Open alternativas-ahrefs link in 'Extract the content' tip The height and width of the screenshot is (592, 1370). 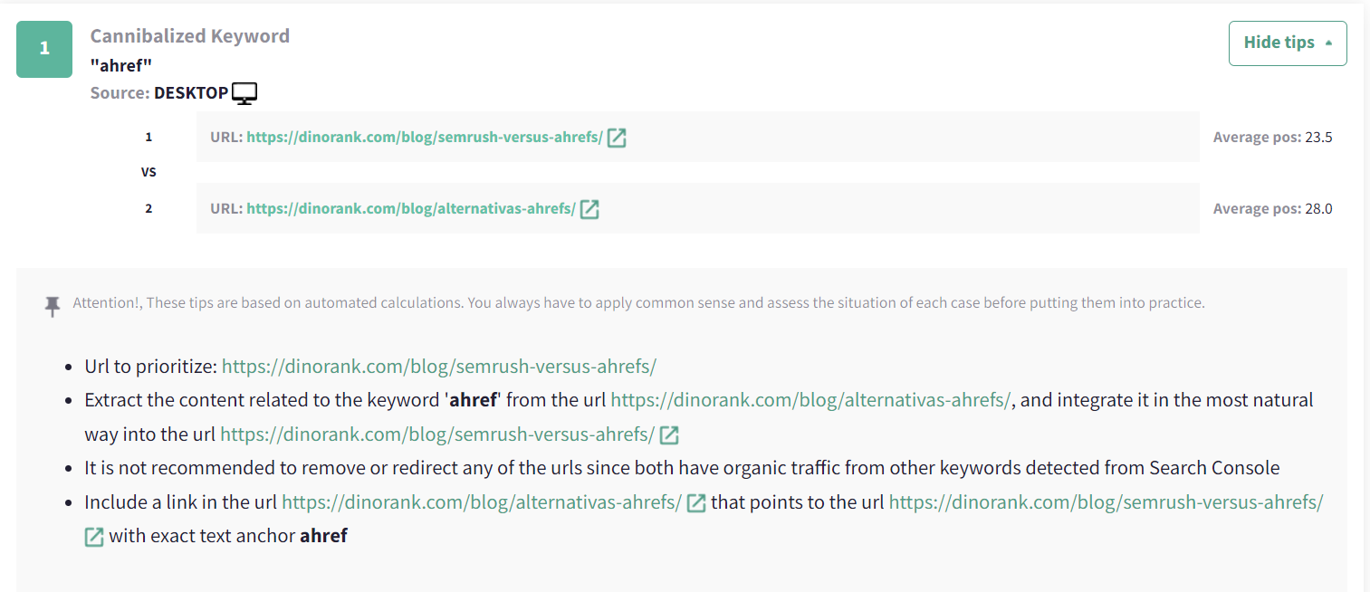click(x=810, y=400)
